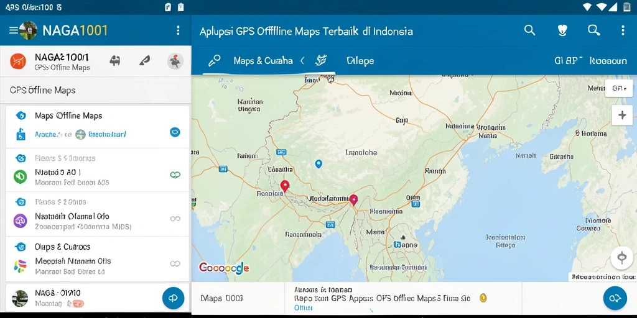This screenshot has width=637, height=318.
Task: Tap the yellow coin icon in the bottom bar
Action: coord(483,298)
